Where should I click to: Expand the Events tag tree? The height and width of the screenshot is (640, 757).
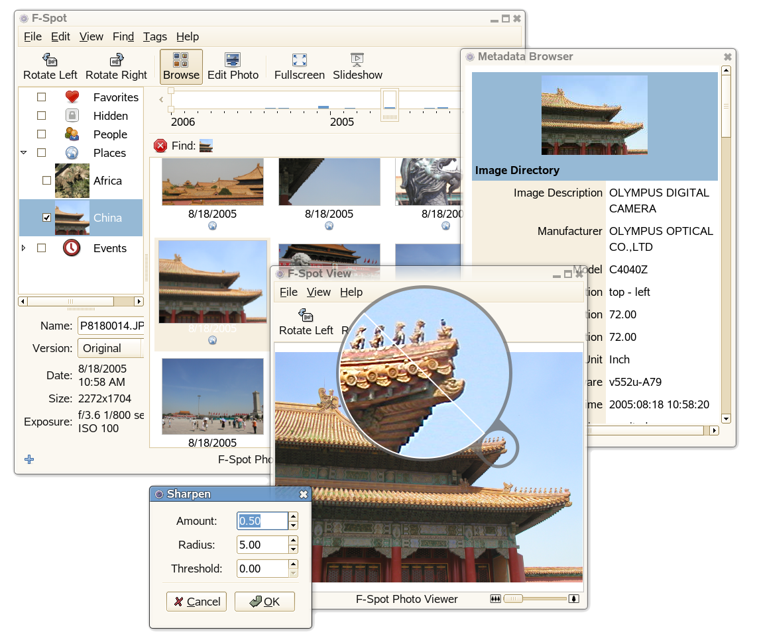(x=24, y=248)
